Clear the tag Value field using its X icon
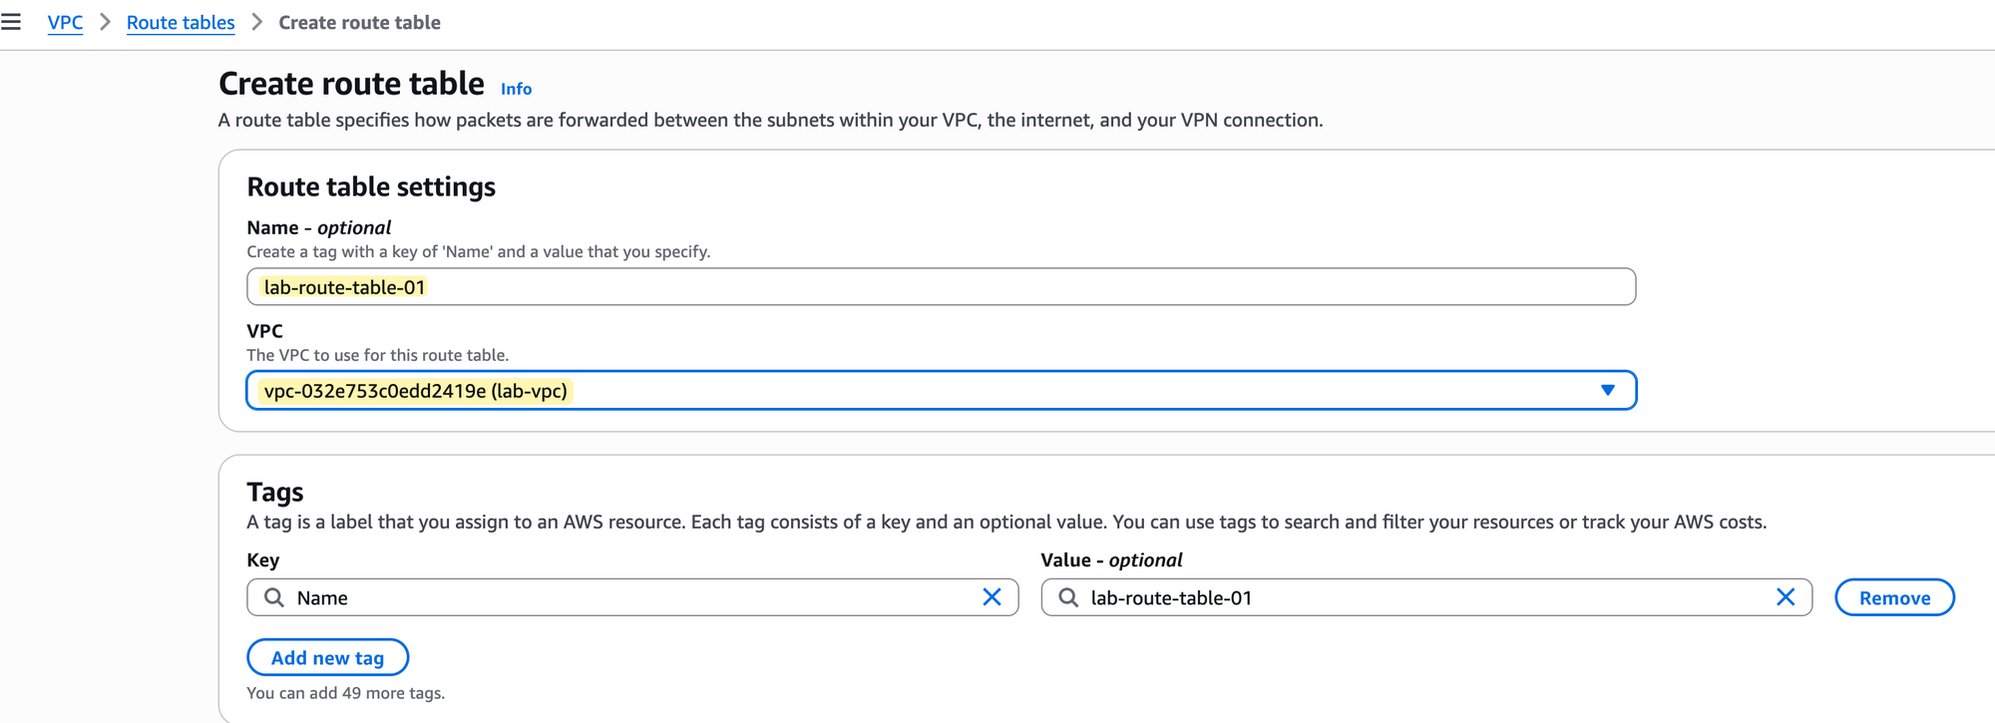The height and width of the screenshot is (723, 1995). click(x=1786, y=597)
